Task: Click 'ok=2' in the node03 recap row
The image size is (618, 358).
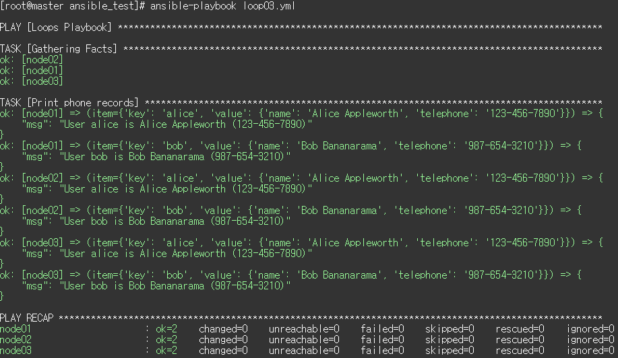Action: coord(166,350)
